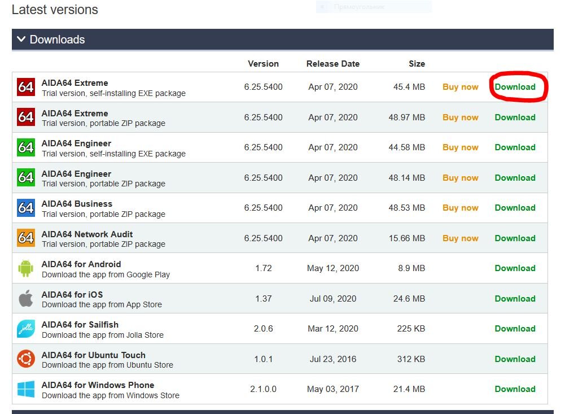Download AIDA64 Engineer portable ZIP package
The height and width of the screenshot is (414, 565).
(x=515, y=178)
